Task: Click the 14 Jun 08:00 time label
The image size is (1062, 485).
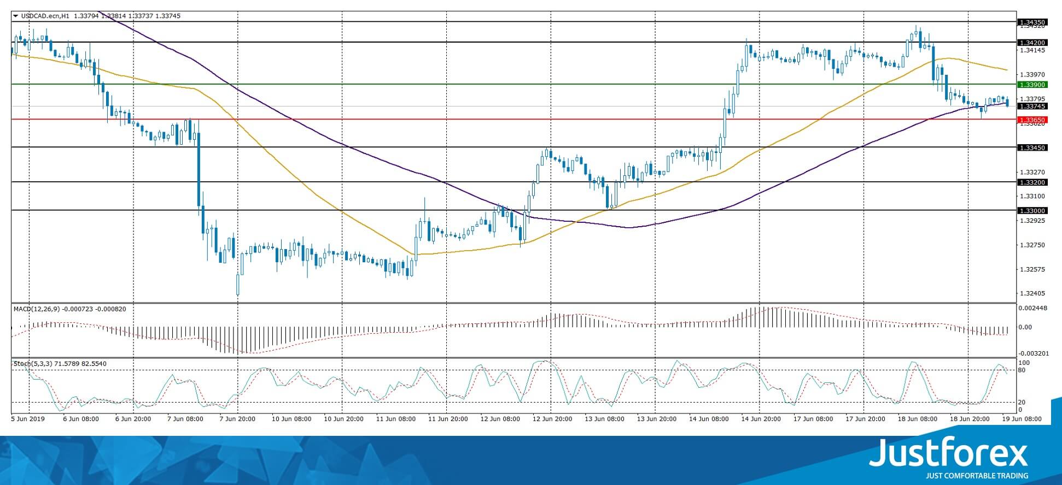Action: 709,419
